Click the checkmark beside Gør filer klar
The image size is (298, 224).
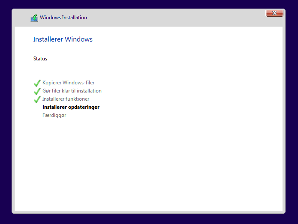tap(37, 91)
